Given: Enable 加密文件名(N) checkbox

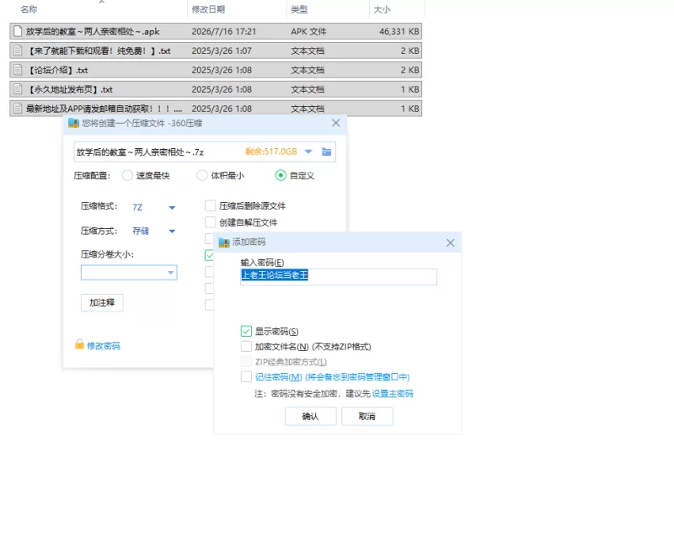Looking at the screenshot, I should tap(246, 346).
